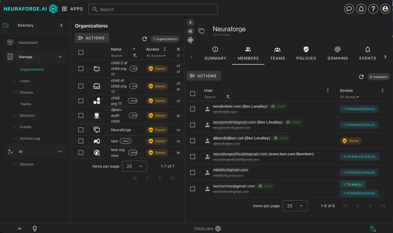Image resolution: width=393 pixels, height=233 pixels.
Task: Click the organizations Name filter funnel icon
Action: click(135, 56)
